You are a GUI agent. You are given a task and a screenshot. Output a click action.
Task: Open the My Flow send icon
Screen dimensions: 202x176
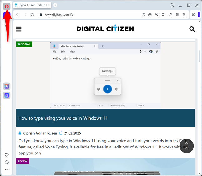164,15
